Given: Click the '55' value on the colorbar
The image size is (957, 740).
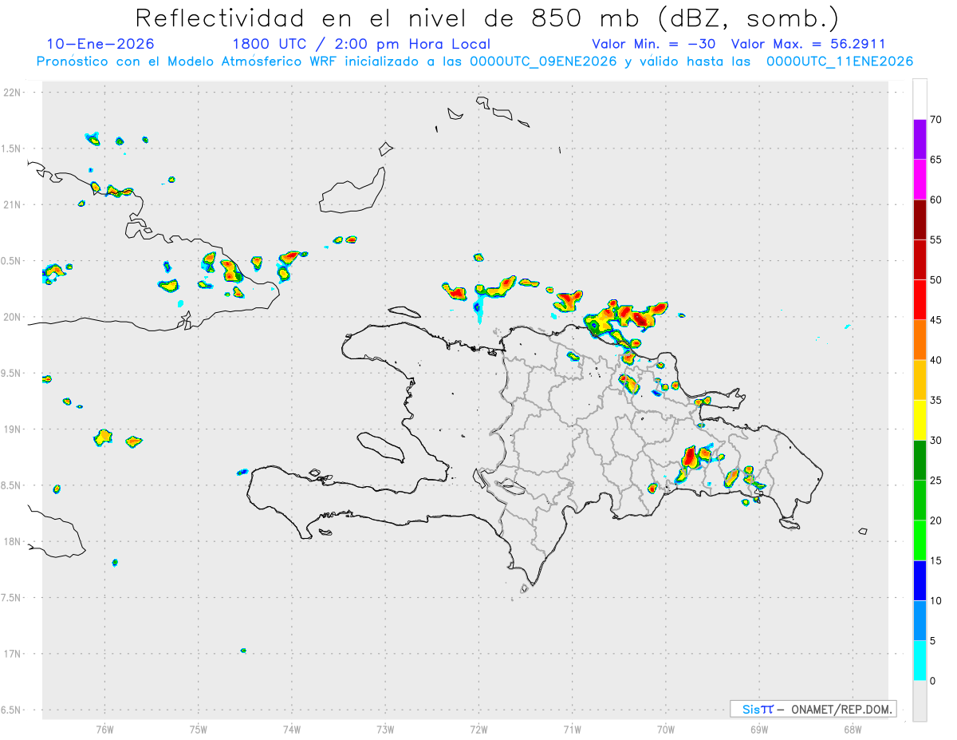Looking at the screenshot, I should tap(935, 239).
